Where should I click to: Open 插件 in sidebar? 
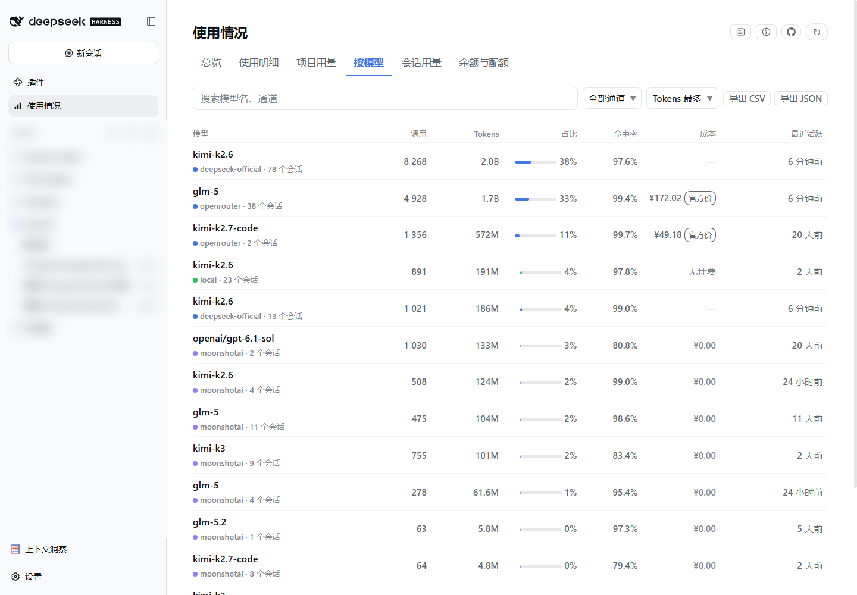point(83,82)
